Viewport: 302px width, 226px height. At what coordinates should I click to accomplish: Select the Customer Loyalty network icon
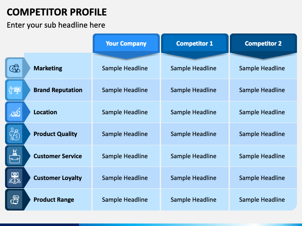[15, 178]
